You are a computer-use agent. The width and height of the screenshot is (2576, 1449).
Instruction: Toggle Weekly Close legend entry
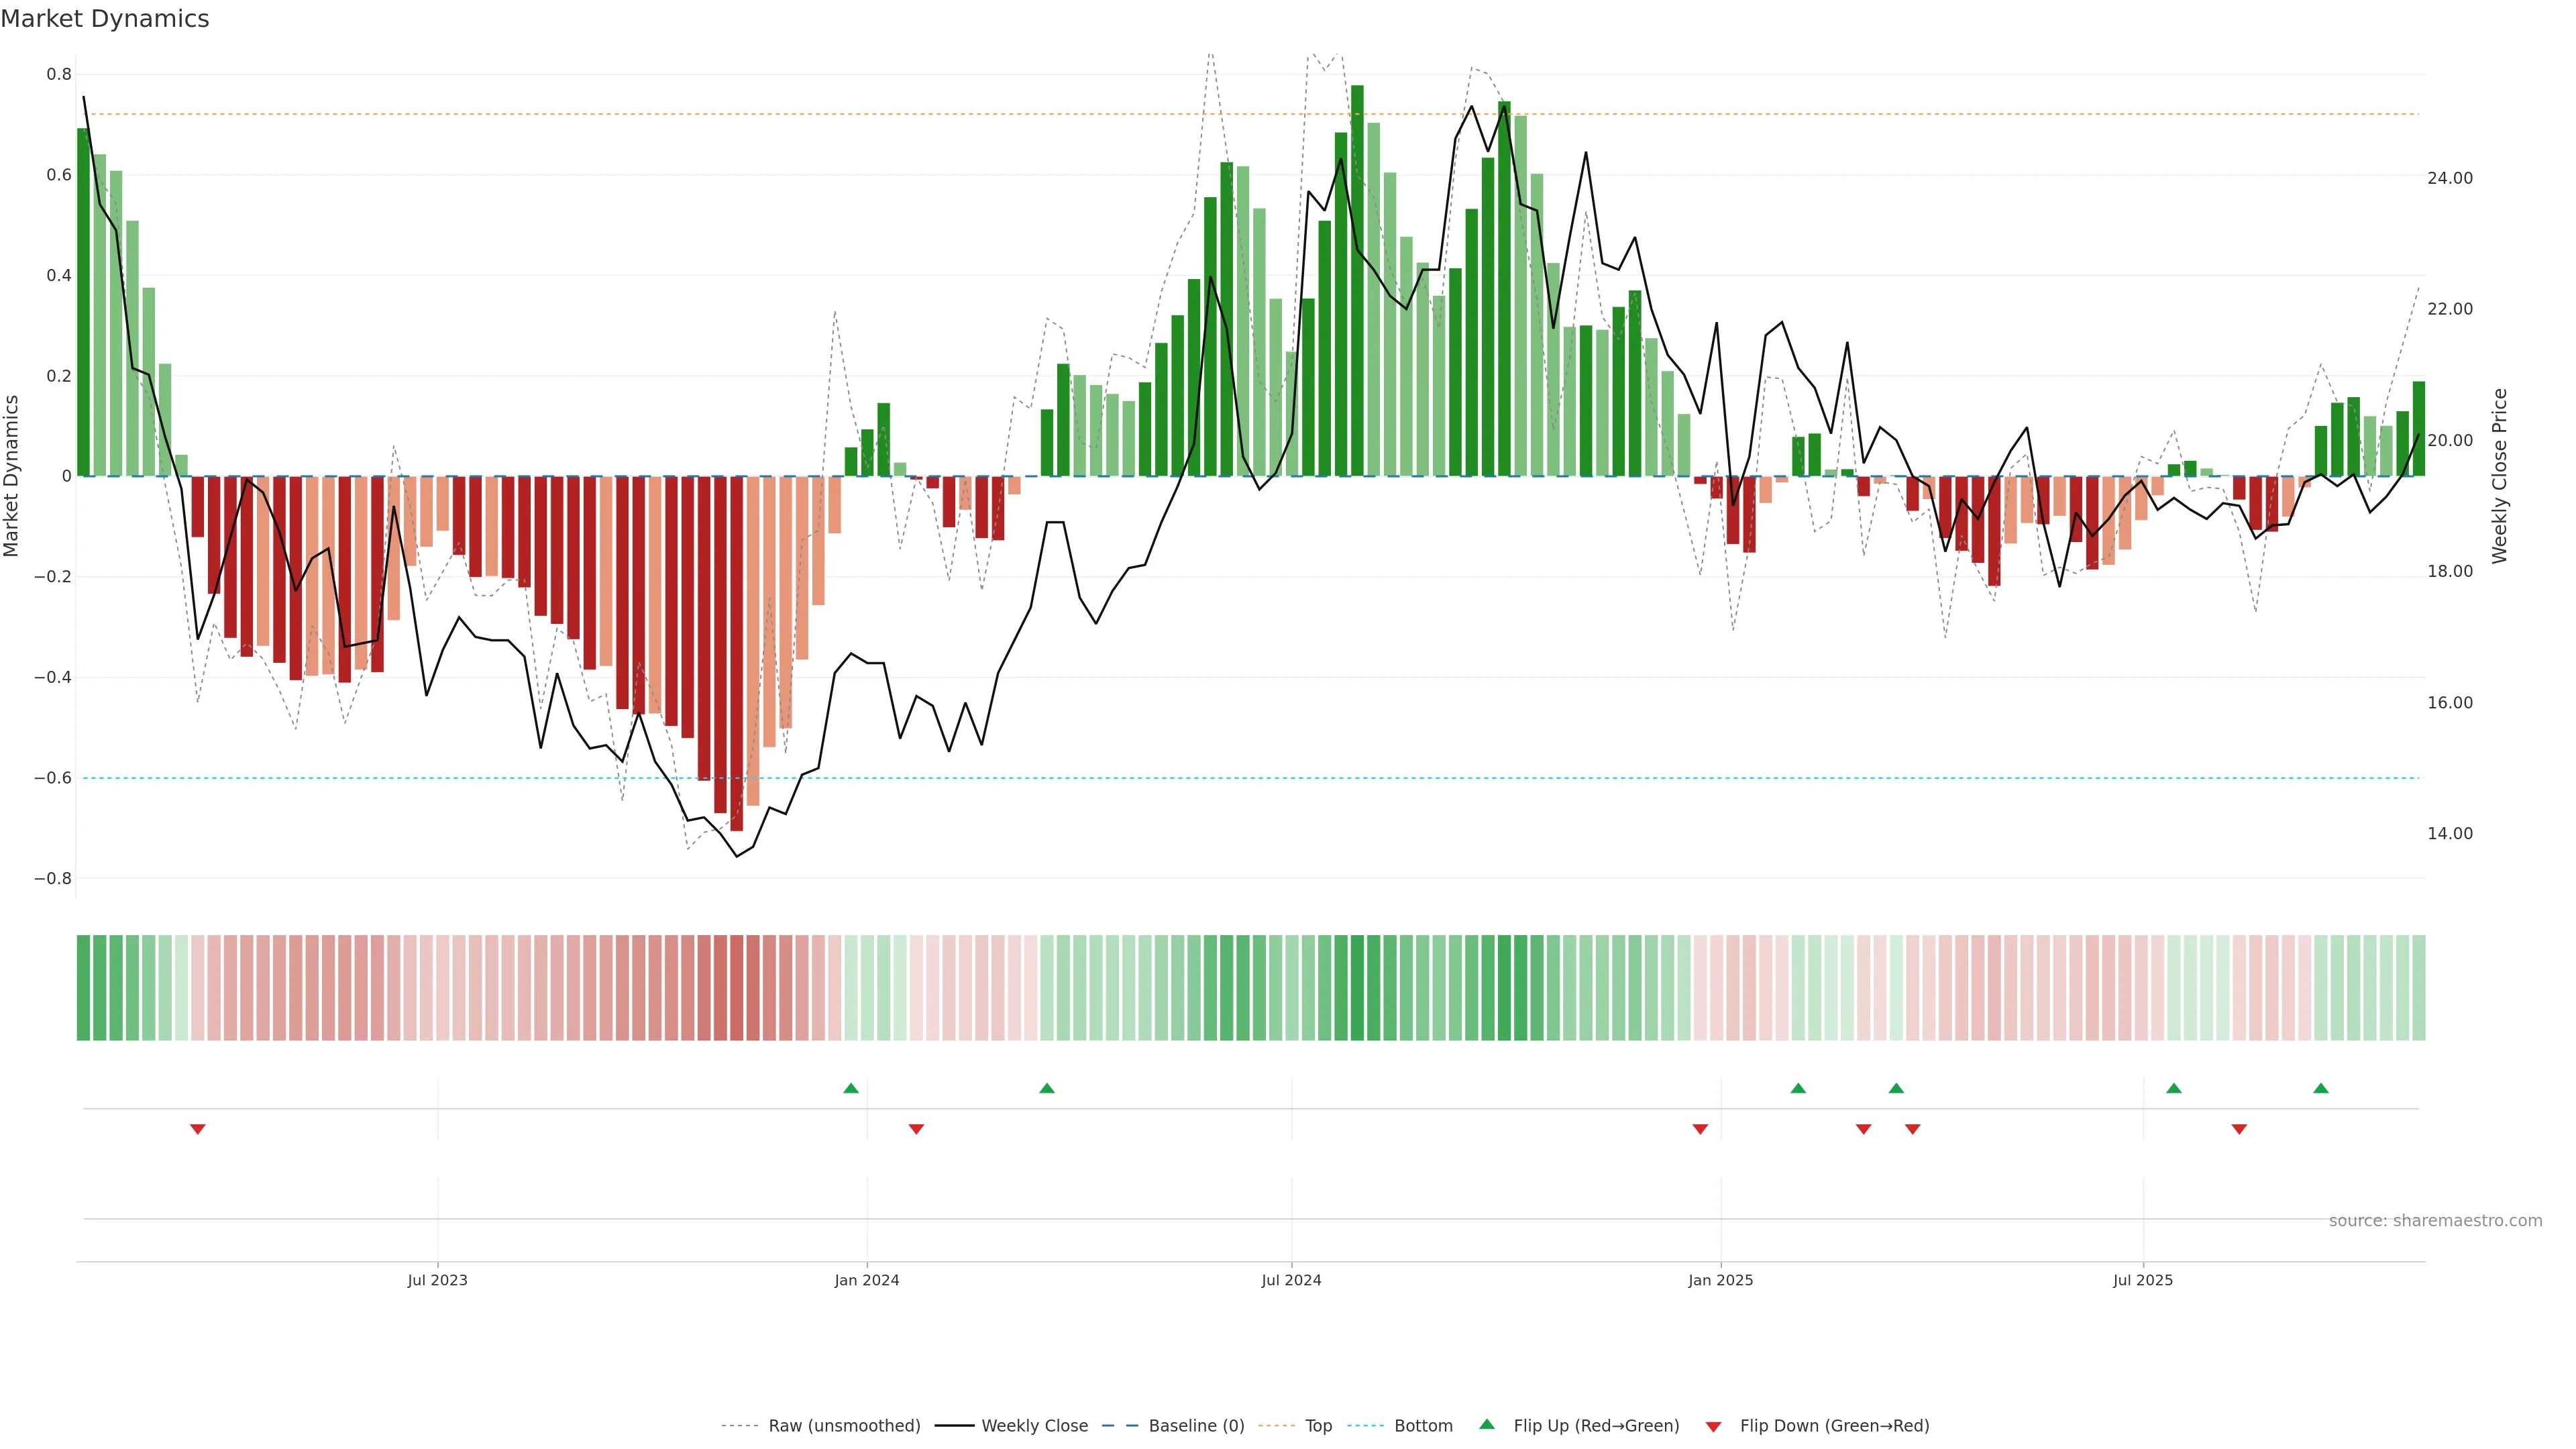1034,1426
